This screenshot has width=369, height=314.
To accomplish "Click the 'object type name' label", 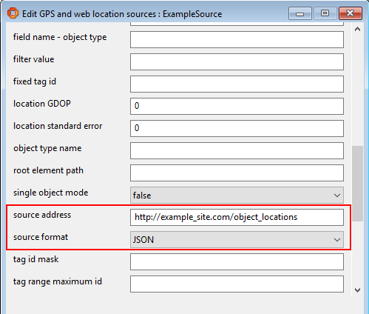I will pos(47,148).
